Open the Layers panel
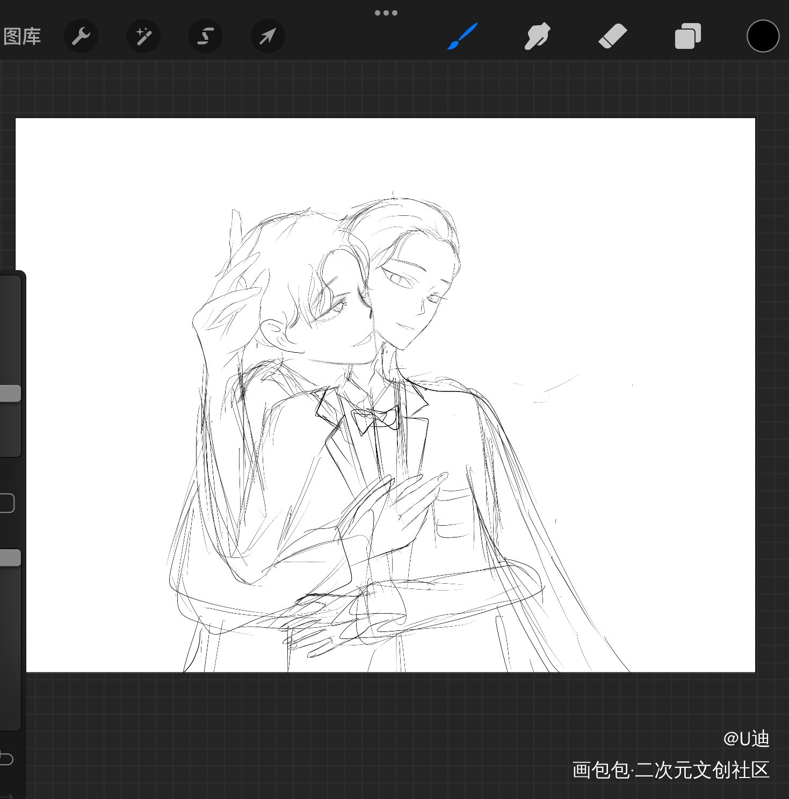The width and height of the screenshot is (789, 799). click(x=687, y=37)
